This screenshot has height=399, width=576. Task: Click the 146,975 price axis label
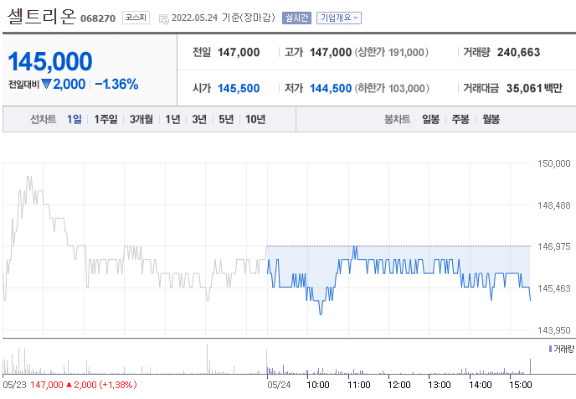(553, 246)
